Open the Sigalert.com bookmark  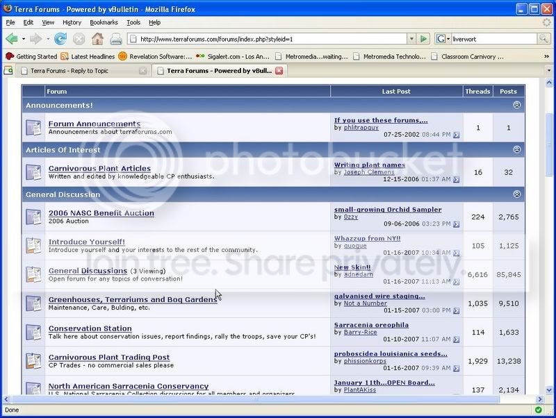[x=233, y=56]
